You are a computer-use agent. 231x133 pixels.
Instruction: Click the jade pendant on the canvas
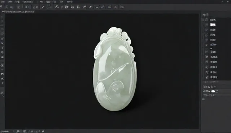[115, 69]
